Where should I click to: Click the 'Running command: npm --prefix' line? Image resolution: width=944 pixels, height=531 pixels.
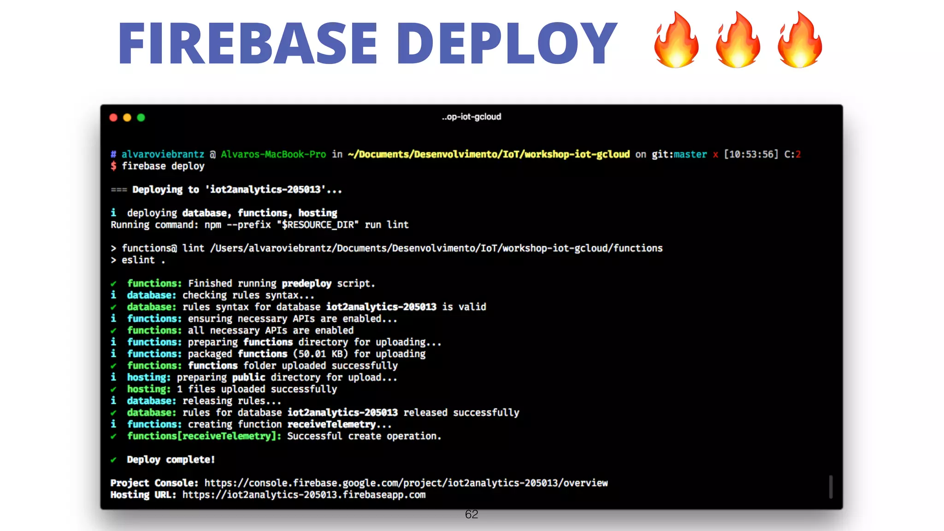pyautogui.click(x=260, y=225)
